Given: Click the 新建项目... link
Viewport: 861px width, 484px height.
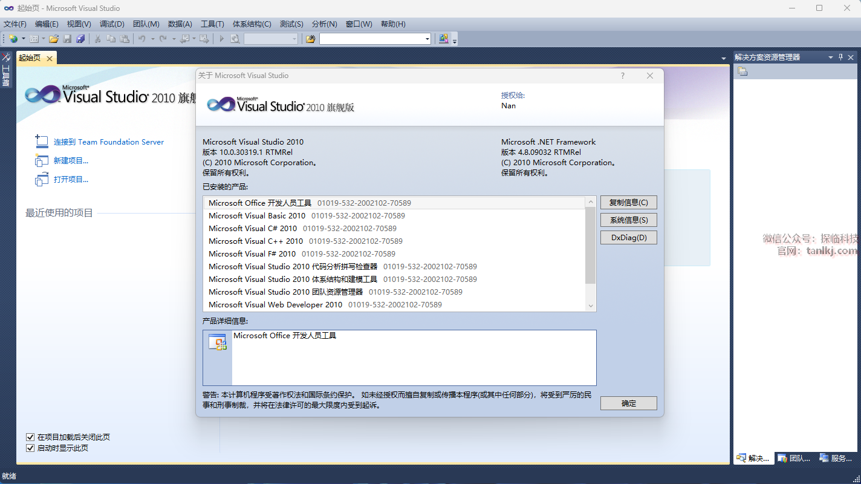Looking at the screenshot, I should click(x=71, y=161).
